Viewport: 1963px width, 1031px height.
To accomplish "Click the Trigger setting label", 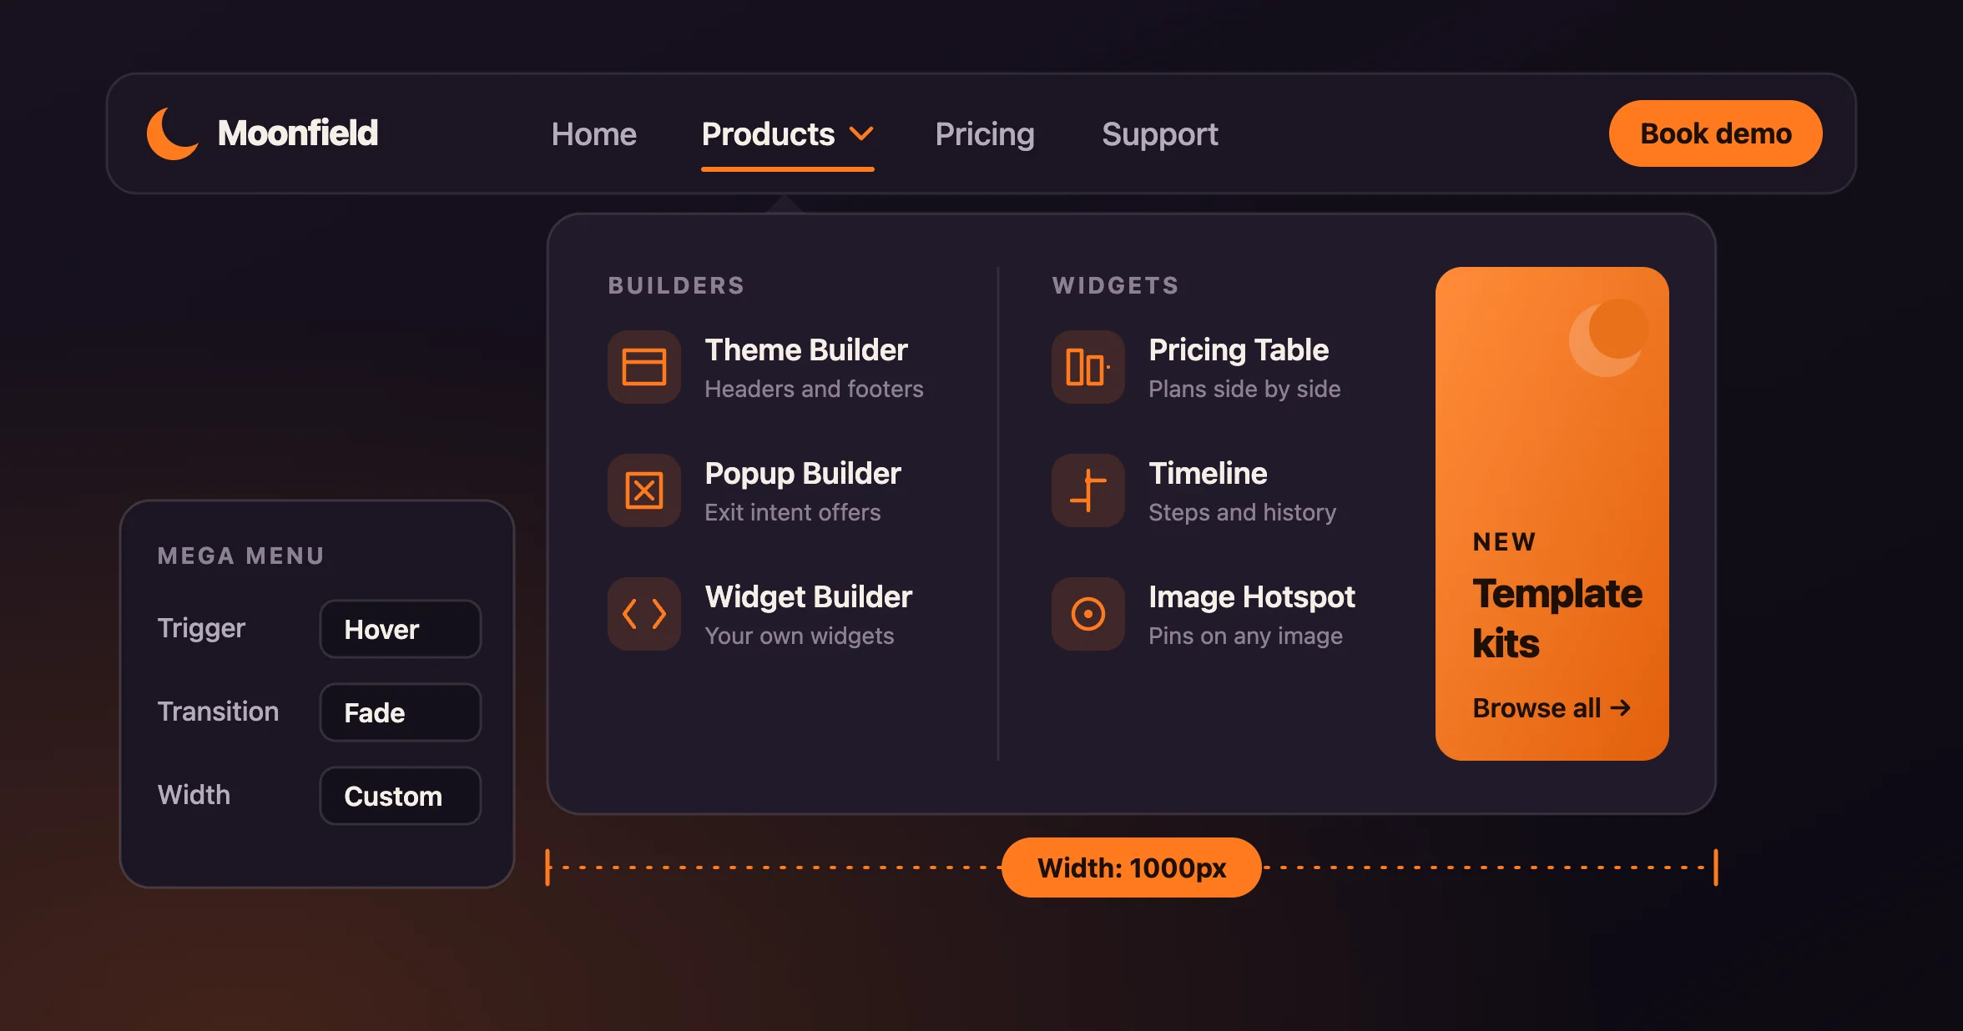I will [201, 628].
